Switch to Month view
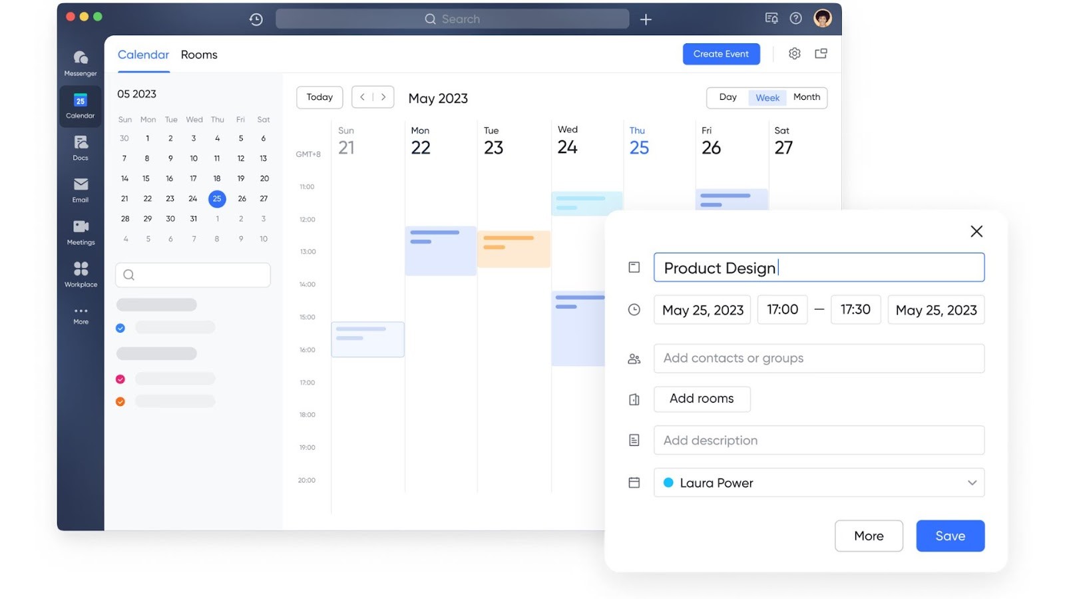This screenshot has height=599, width=1065. 806,97
